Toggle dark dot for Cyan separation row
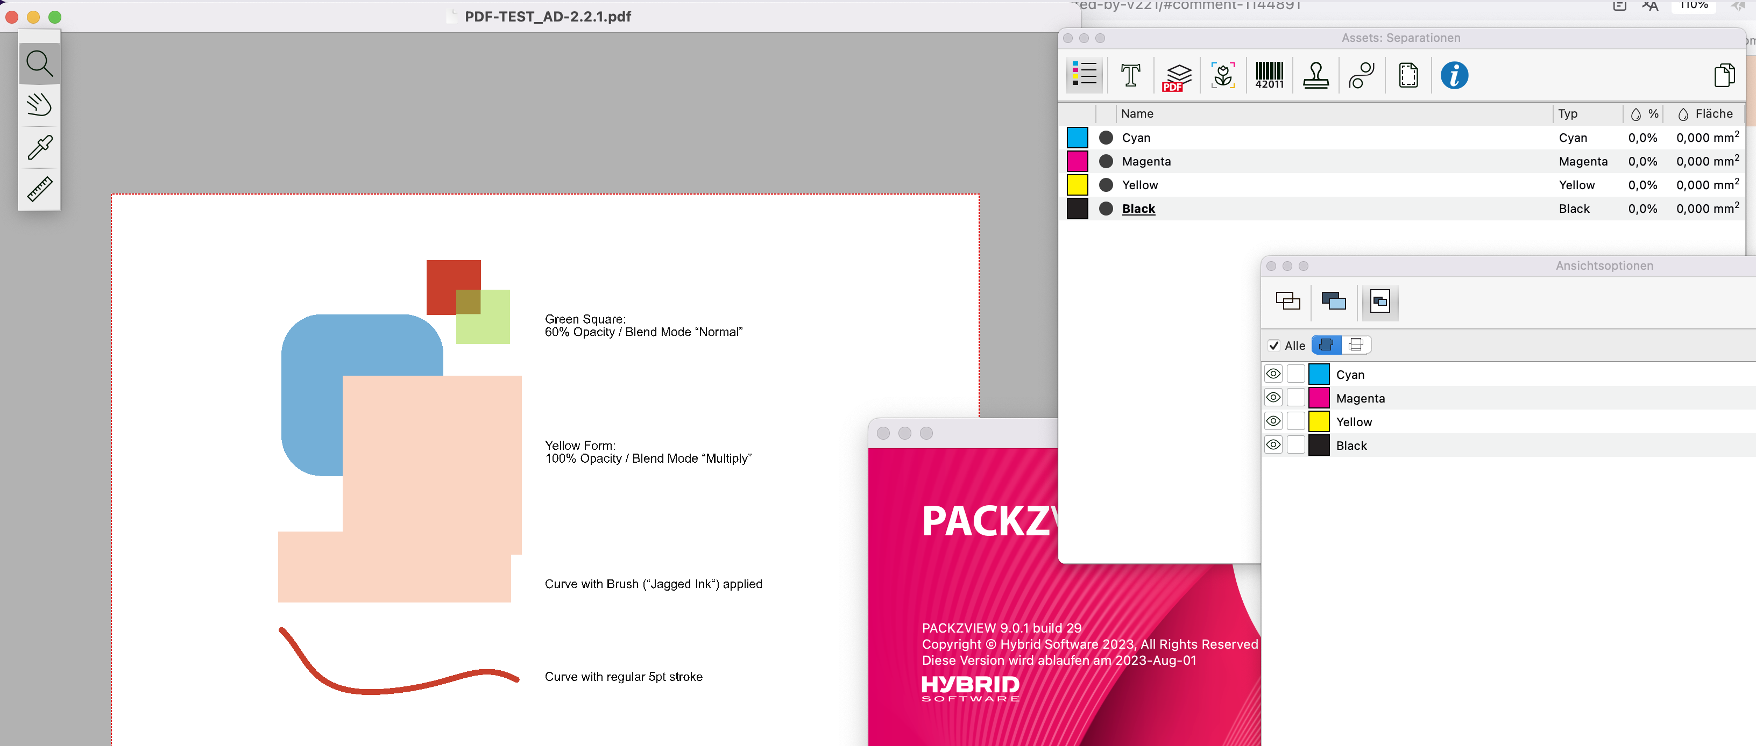This screenshot has height=746, width=1756. (x=1106, y=138)
